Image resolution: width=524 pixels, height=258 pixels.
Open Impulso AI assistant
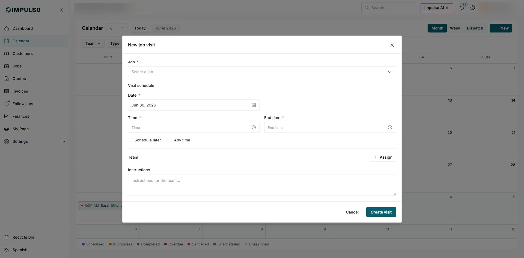pos(437,8)
